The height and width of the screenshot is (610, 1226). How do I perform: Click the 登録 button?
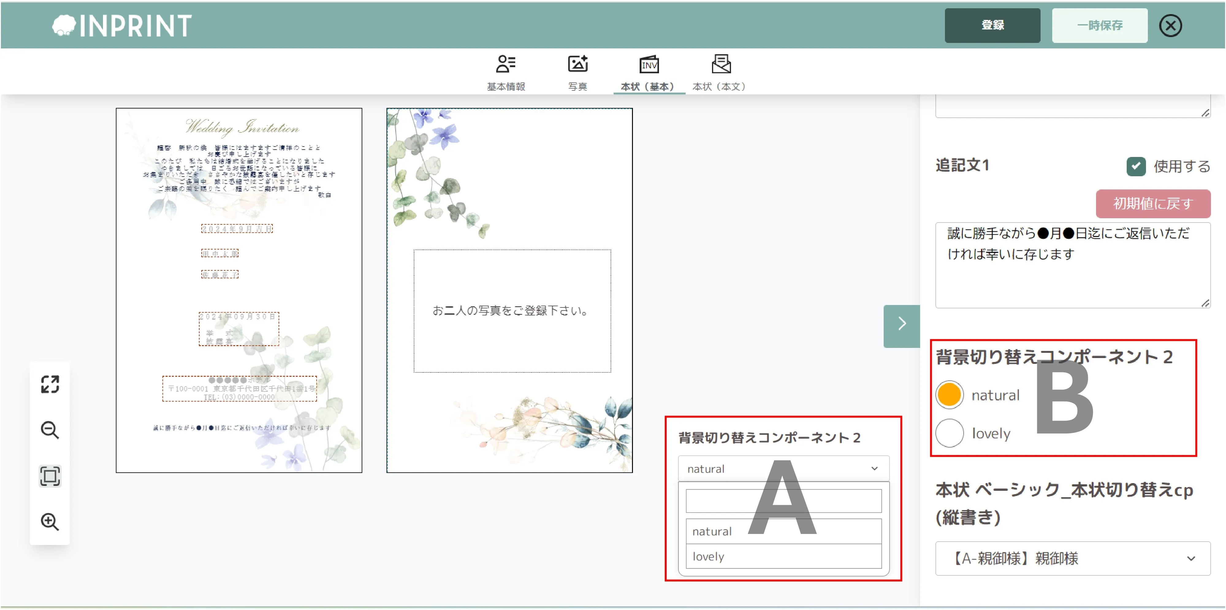[992, 25]
